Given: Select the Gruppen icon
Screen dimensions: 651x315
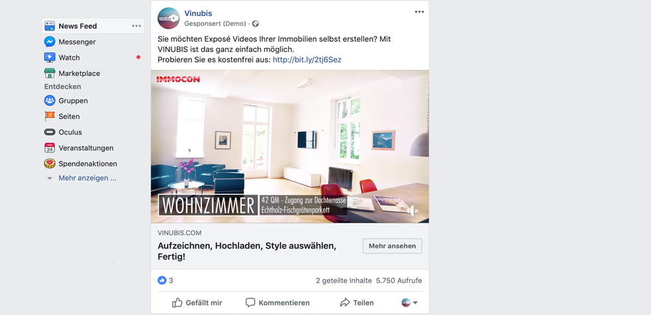Looking at the screenshot, I should [50, 100].
